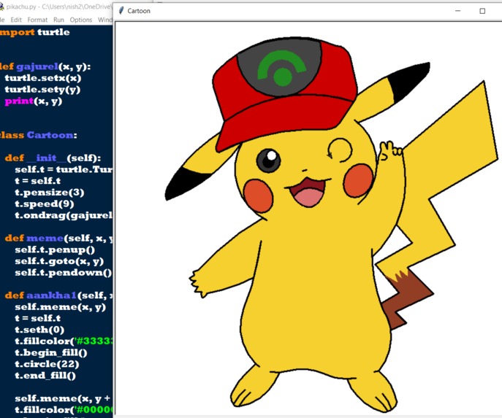The image size is (502, 418).
Task: Click the 'gajurel(x, y):' function definition line
Action: pyautogui.click(x=45, y=66)
